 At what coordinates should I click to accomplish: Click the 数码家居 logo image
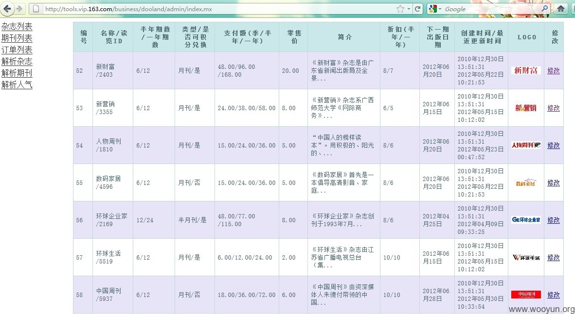click(526, 182)
